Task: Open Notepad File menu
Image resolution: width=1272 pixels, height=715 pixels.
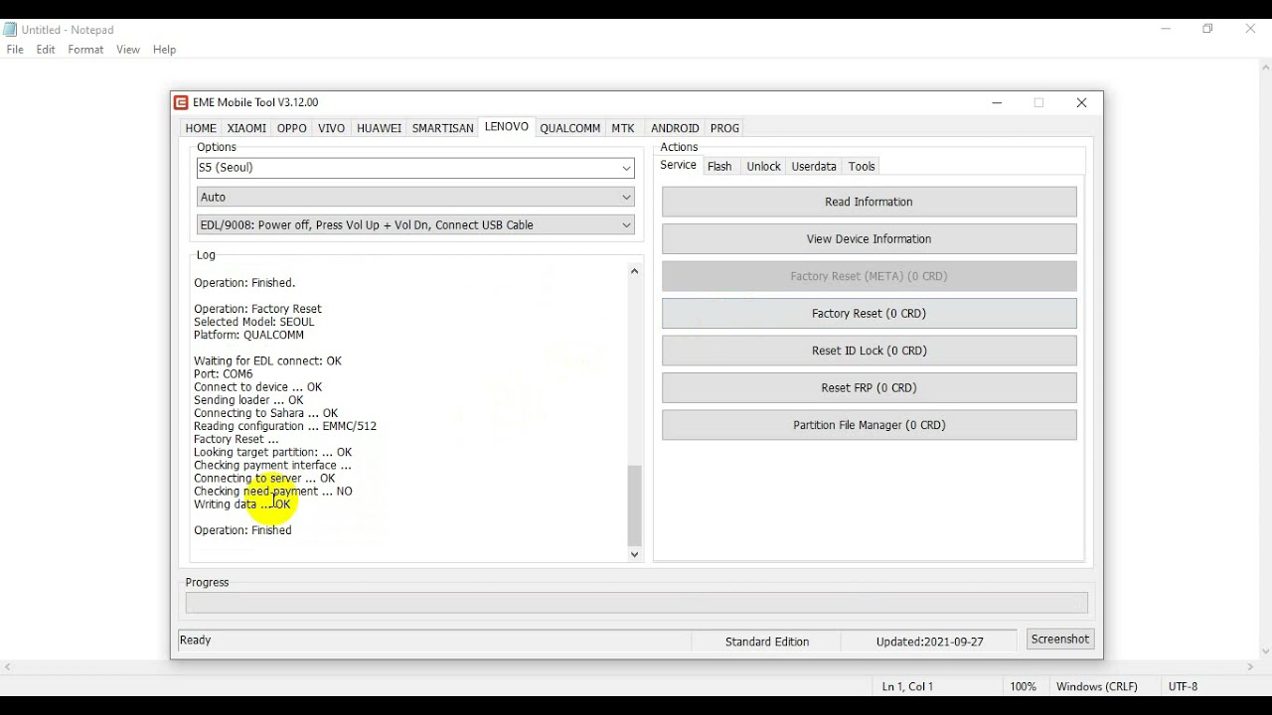Action: 15,50
